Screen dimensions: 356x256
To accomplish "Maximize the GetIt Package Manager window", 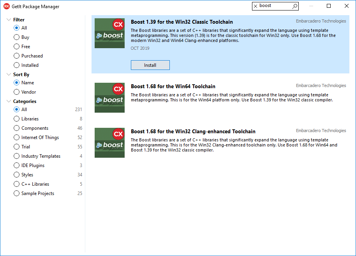I will tap(328, 6).
